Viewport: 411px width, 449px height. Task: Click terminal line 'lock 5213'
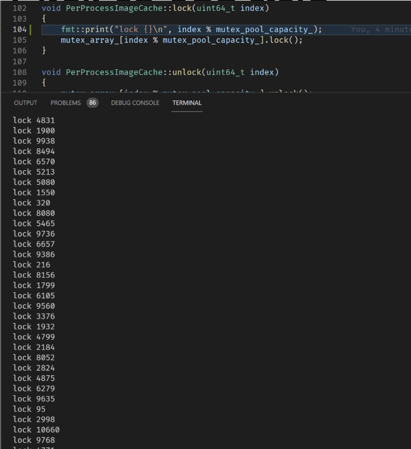[x=34, y=172]
